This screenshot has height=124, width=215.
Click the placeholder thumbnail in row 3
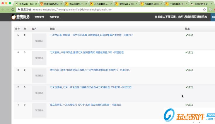click(39, 75)
